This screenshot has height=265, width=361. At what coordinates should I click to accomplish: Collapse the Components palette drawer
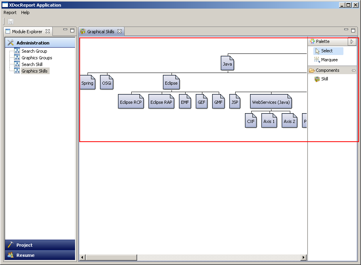pyautogui.click(x=327, y=70)
